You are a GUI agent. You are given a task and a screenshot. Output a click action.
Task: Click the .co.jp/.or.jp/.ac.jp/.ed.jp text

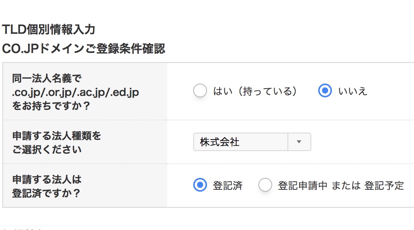tap(76, 92)
